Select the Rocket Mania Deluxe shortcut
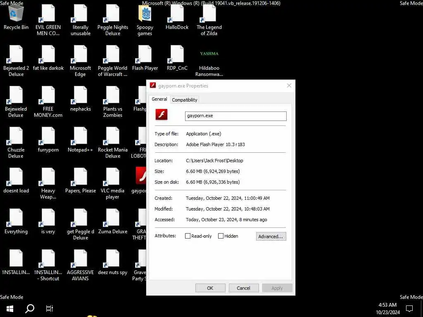Screen dimensions: 423x317 [x=113, y=143]
